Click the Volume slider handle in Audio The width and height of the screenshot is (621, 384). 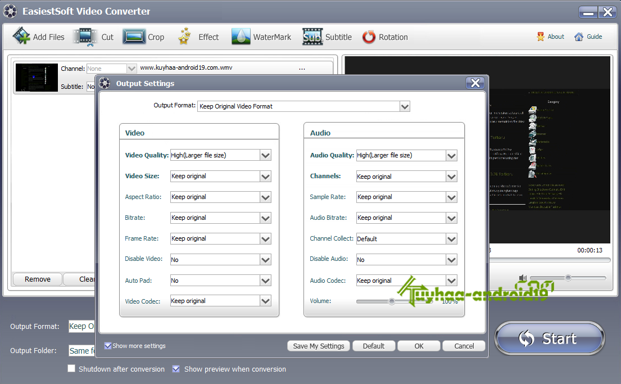click(x=391, y=301)
